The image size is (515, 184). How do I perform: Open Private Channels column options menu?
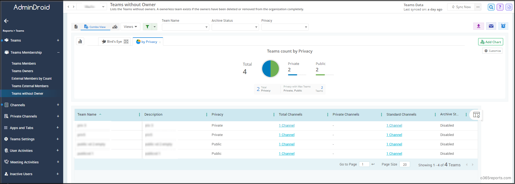(381, 115)
